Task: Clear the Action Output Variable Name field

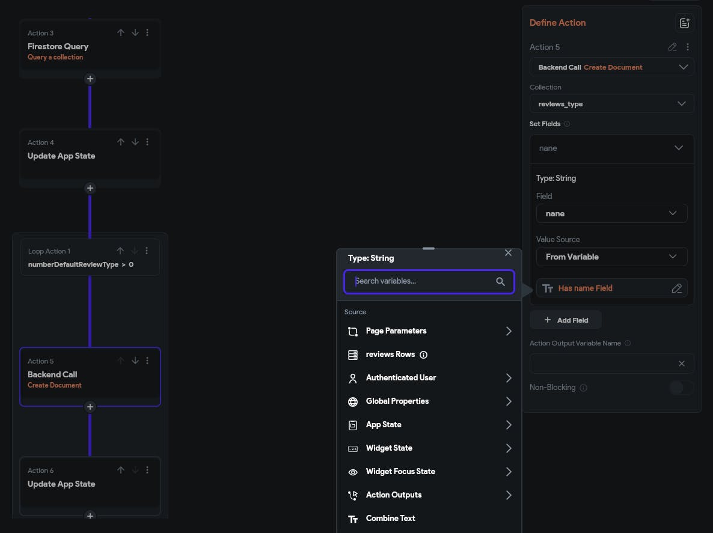Action: [x=681, y=364]
